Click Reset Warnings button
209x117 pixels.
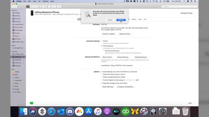click(108, 87)
